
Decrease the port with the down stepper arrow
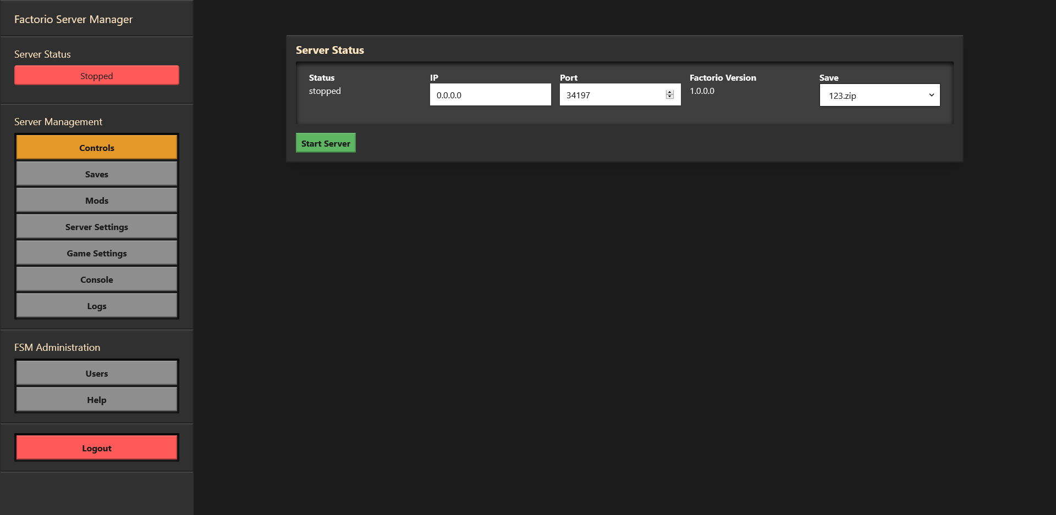670,97
